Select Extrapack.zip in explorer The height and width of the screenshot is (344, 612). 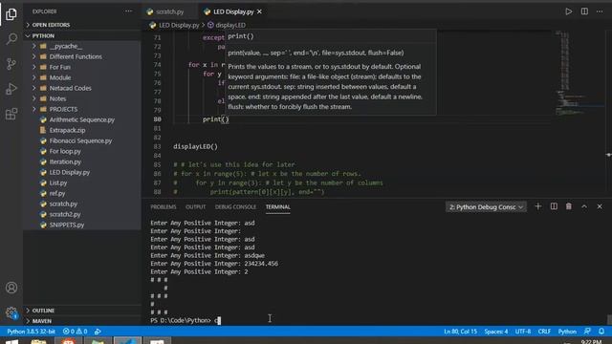pyautogui.click(x=82, y=130)
